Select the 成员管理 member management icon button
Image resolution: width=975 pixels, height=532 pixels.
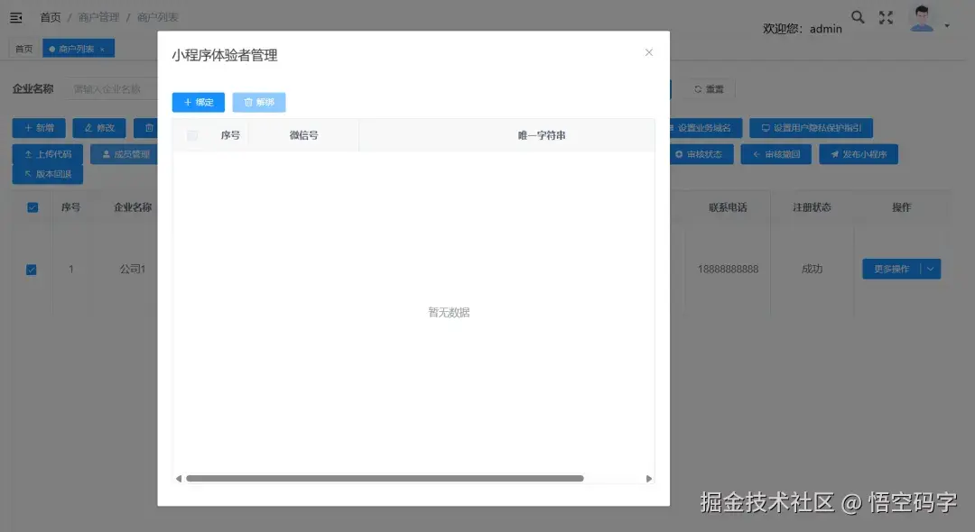coord(125,153)
